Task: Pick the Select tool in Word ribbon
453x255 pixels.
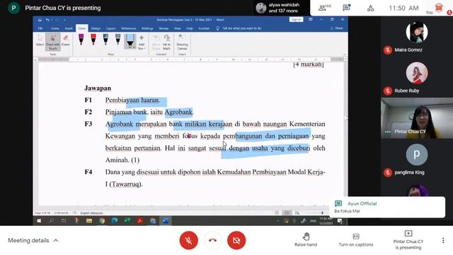Action: pyautogui.click(x=40, y=40)
